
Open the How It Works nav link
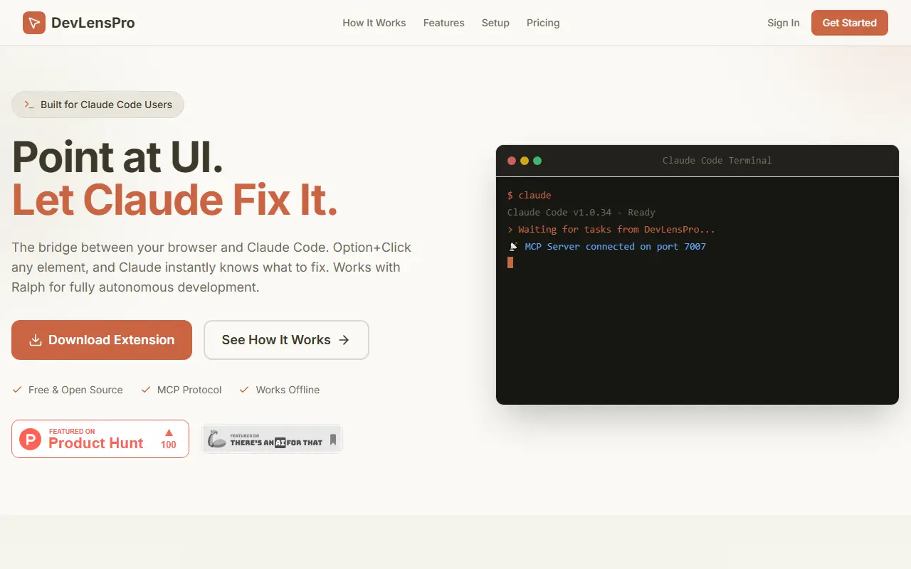pyautogui.click(x=374, y=23)
